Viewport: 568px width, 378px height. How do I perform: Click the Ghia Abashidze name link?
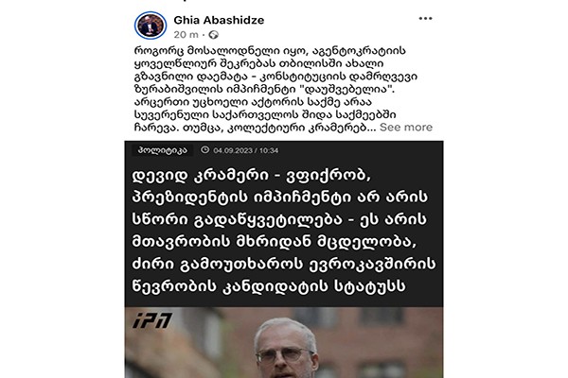coord(219,20)
